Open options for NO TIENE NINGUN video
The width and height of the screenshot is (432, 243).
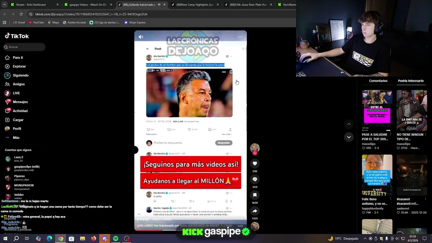[425, 135]
